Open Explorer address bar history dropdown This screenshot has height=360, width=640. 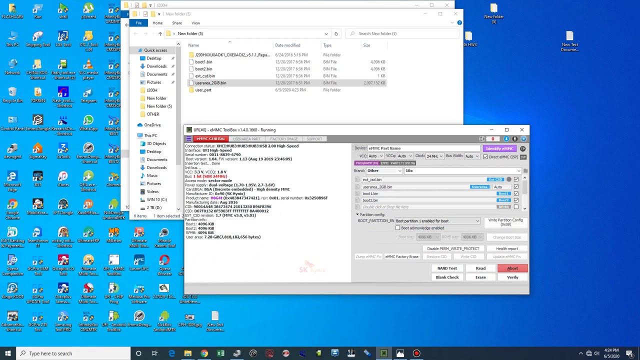coord(326,33)
